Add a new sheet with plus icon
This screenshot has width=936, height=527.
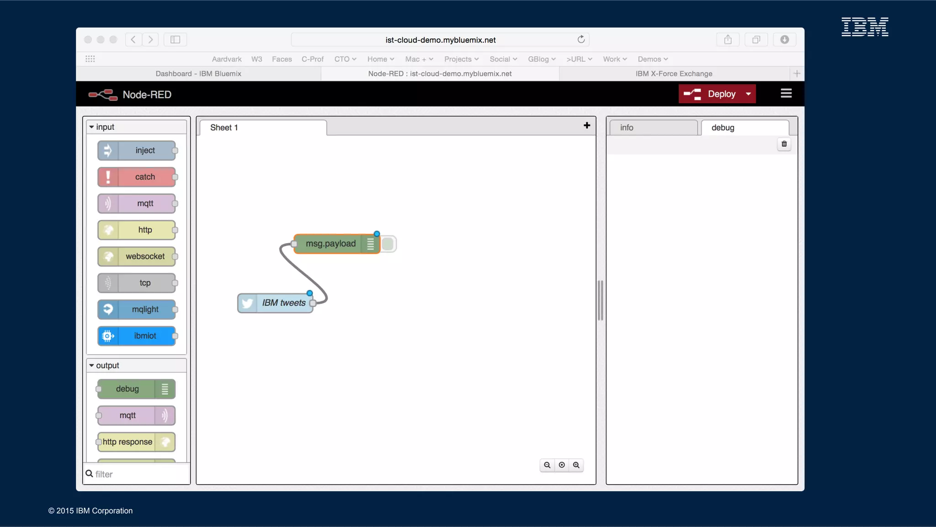point(587,125)
